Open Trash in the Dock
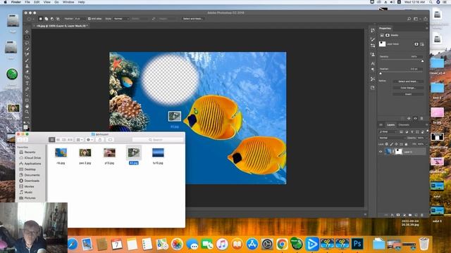 (x=424, y=244)
